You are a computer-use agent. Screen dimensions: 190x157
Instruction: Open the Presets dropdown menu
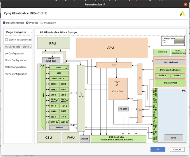(x=33, y=23)
